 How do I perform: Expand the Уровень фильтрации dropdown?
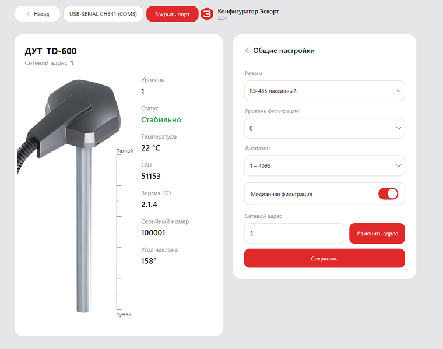tap(324, 128)
